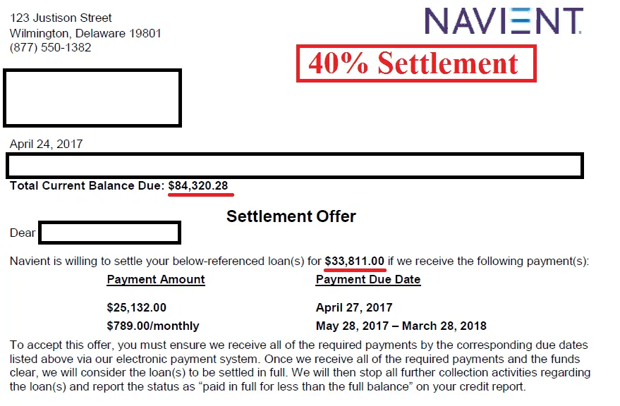Screen dimensions: 620x406
Task: Click the long redacted bar below the date
Action: click(295, 165)
